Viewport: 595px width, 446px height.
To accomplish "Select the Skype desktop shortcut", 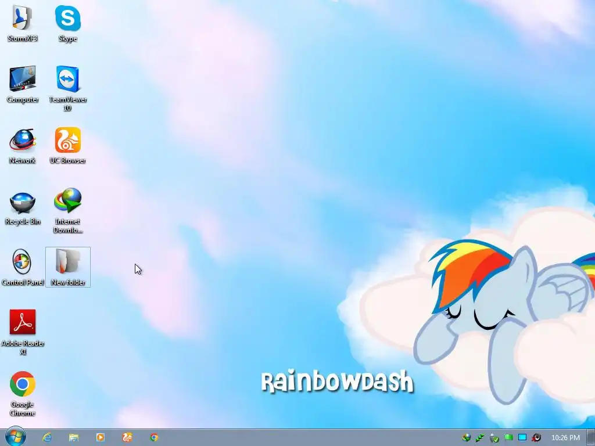I will [67, 23].
